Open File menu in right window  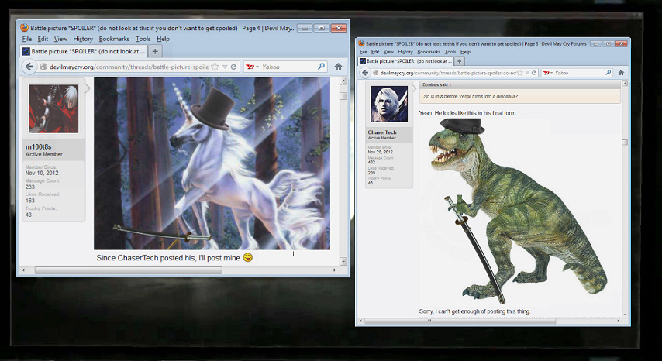coord(363,52)
